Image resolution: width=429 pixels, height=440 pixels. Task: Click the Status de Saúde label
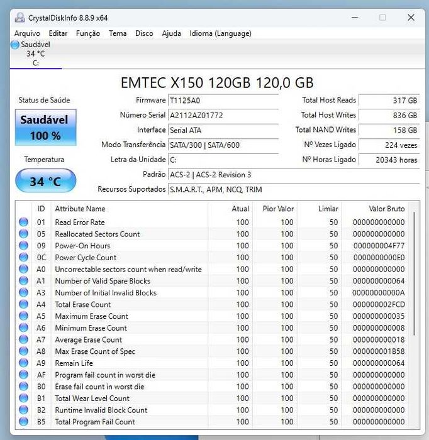tap(45, 100)
